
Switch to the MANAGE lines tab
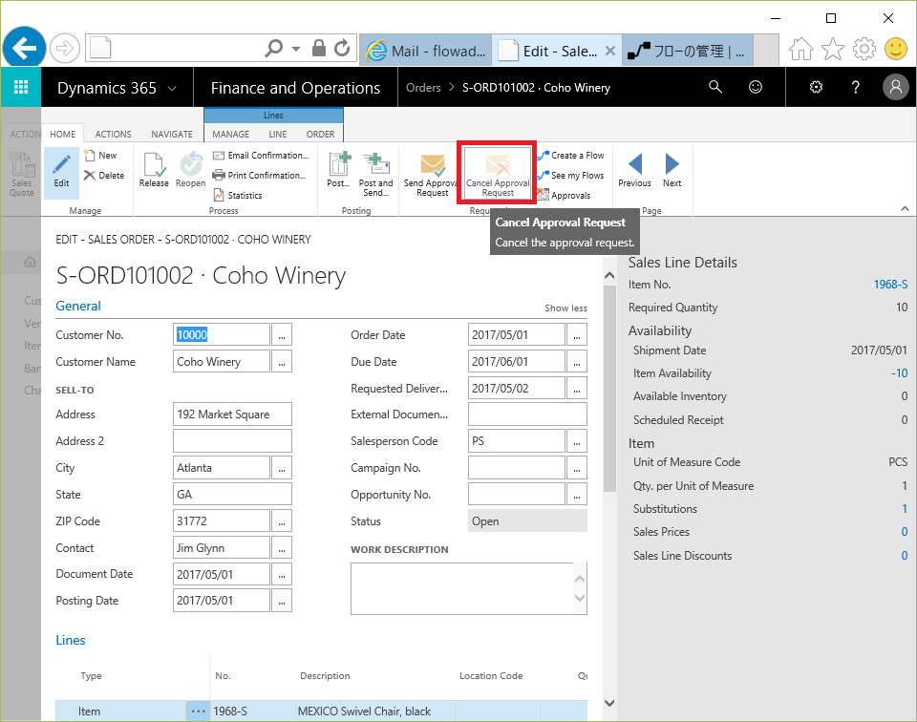tap(230, 134)
